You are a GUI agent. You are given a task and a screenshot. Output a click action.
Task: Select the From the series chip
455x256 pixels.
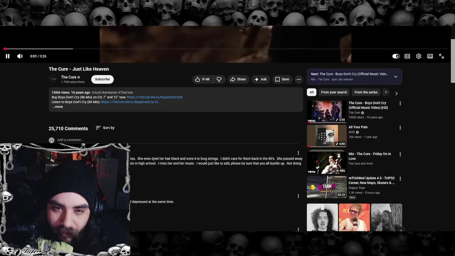366,92
